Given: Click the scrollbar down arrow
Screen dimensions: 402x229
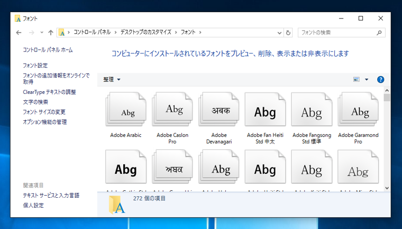Looking at the screenshot, I should 387,188.
